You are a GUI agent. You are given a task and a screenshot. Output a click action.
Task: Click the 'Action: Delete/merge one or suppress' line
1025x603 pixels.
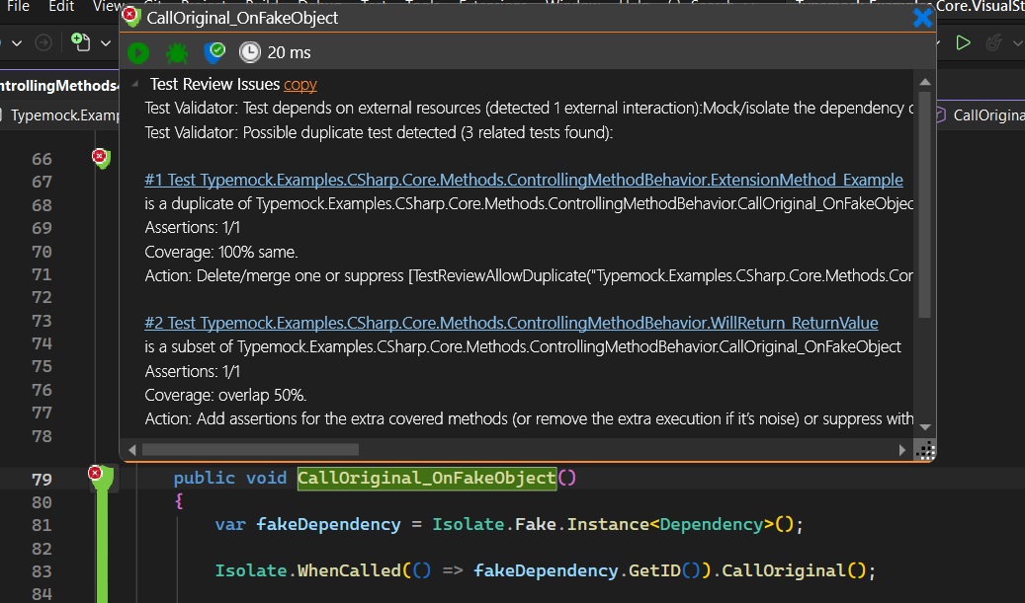click(x=529, y=275)
